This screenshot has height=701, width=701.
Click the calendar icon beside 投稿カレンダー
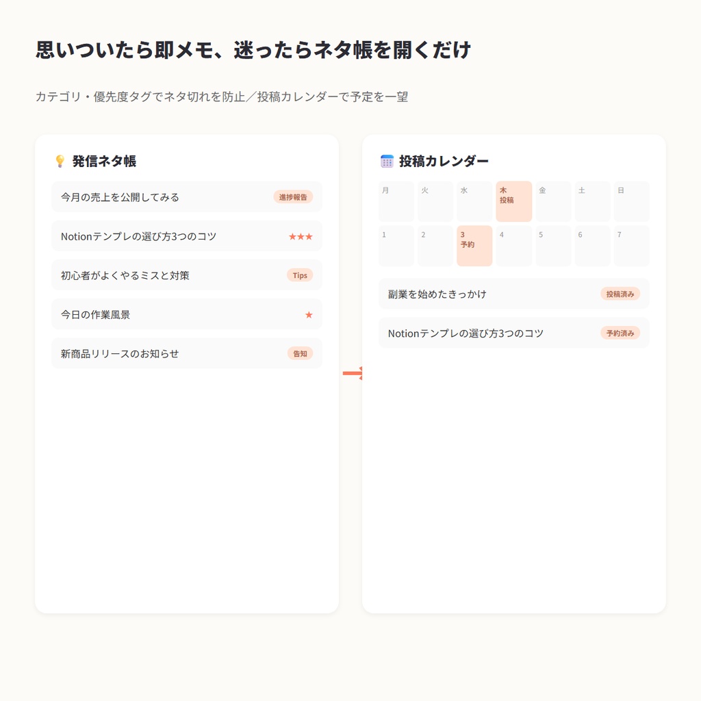(x=387, y=161)
